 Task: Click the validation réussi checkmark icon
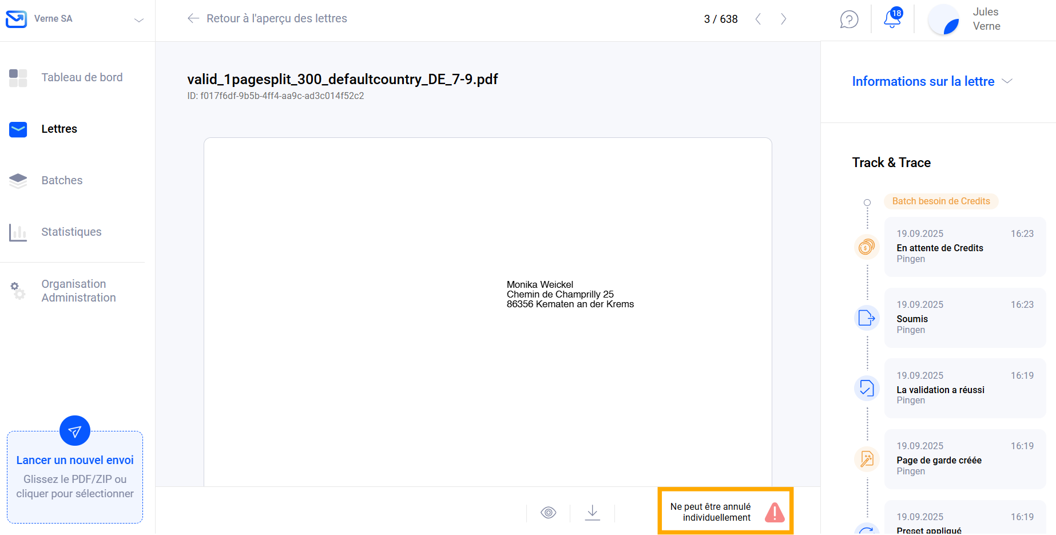867,389
